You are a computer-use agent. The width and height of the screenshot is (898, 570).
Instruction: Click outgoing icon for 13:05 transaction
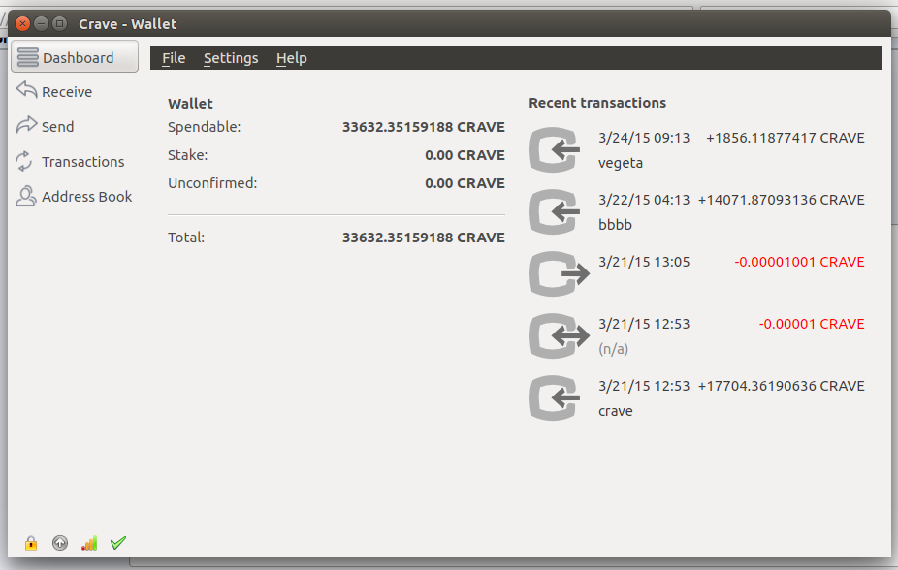(x=559, y=273)
